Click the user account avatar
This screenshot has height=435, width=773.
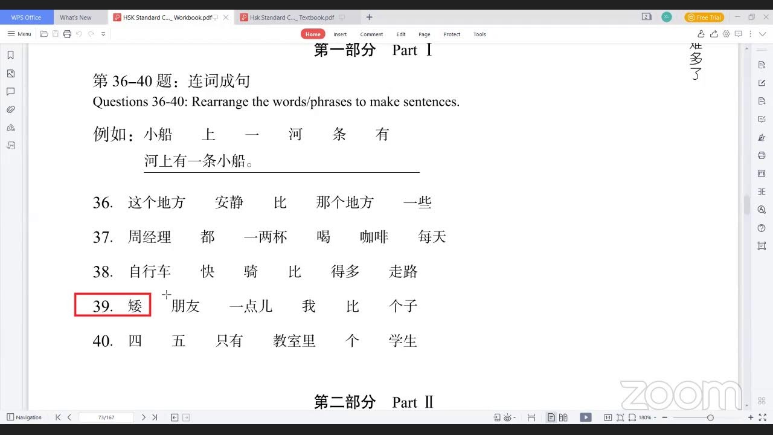click(666, 17)
